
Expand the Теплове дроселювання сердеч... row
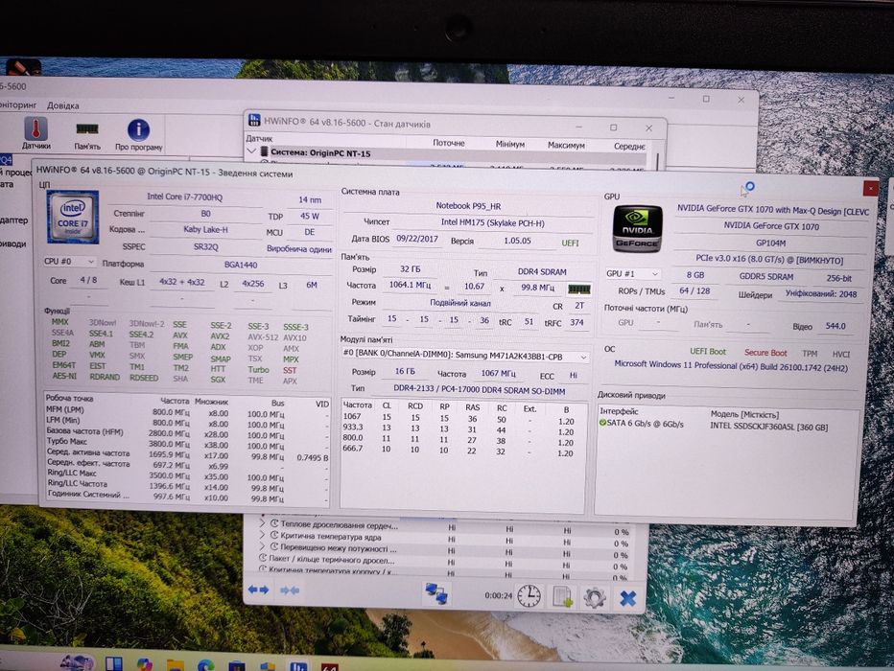(263, 523)
